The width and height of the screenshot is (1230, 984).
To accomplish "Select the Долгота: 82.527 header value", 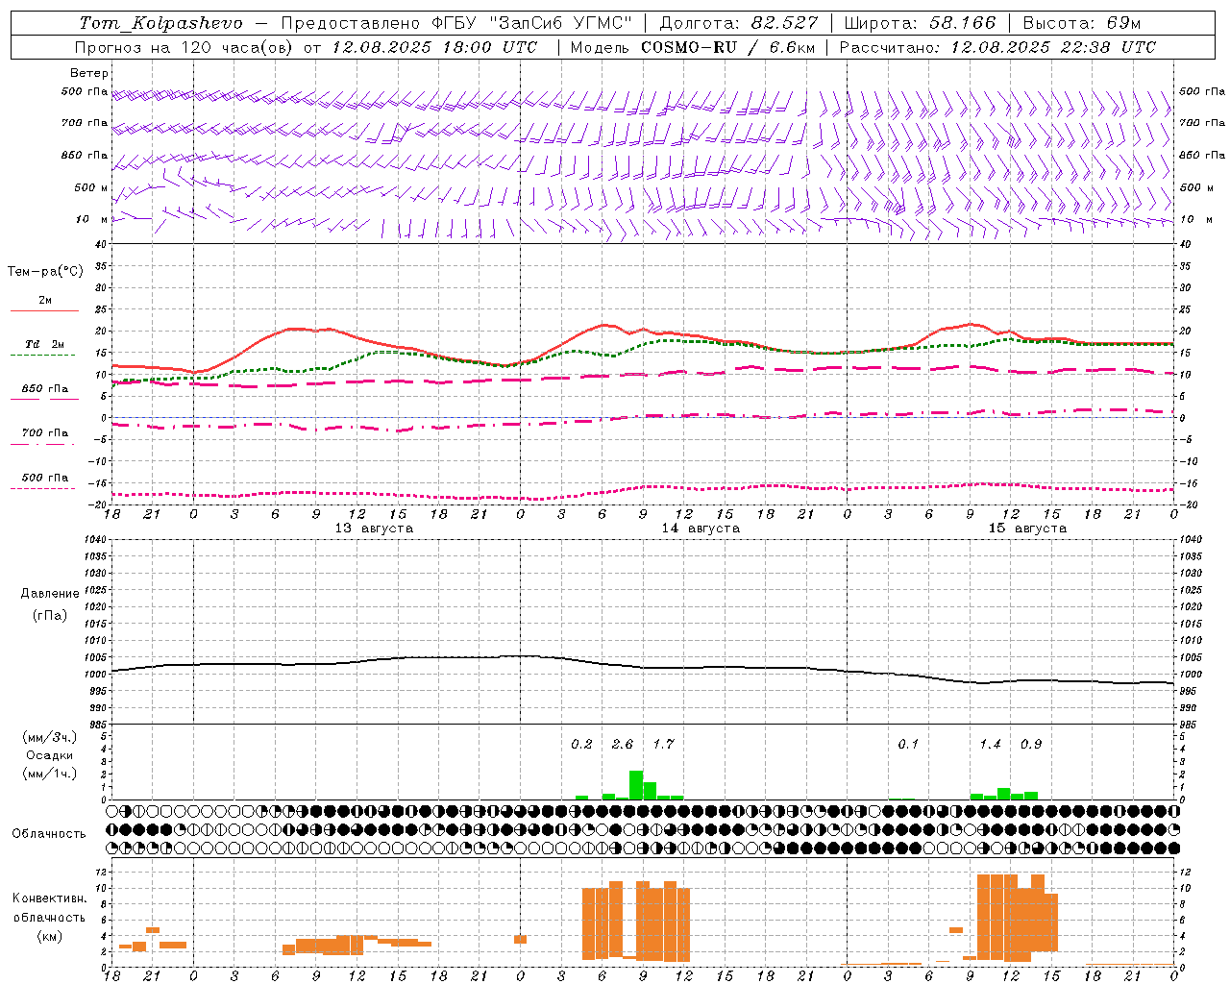I will click(x=739, y=23).
